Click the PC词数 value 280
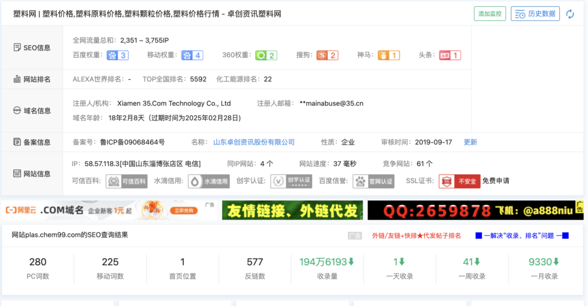Image resolution: width=588 pixels, height=306 pixels. pyautogui.click(x=38, y=262)
